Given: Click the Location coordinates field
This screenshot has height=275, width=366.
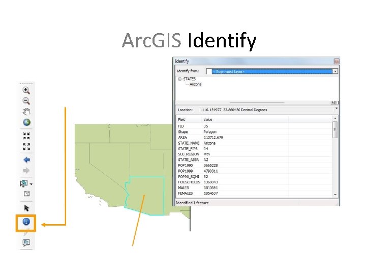Looking at the screenshot, I should click(266, 110).
